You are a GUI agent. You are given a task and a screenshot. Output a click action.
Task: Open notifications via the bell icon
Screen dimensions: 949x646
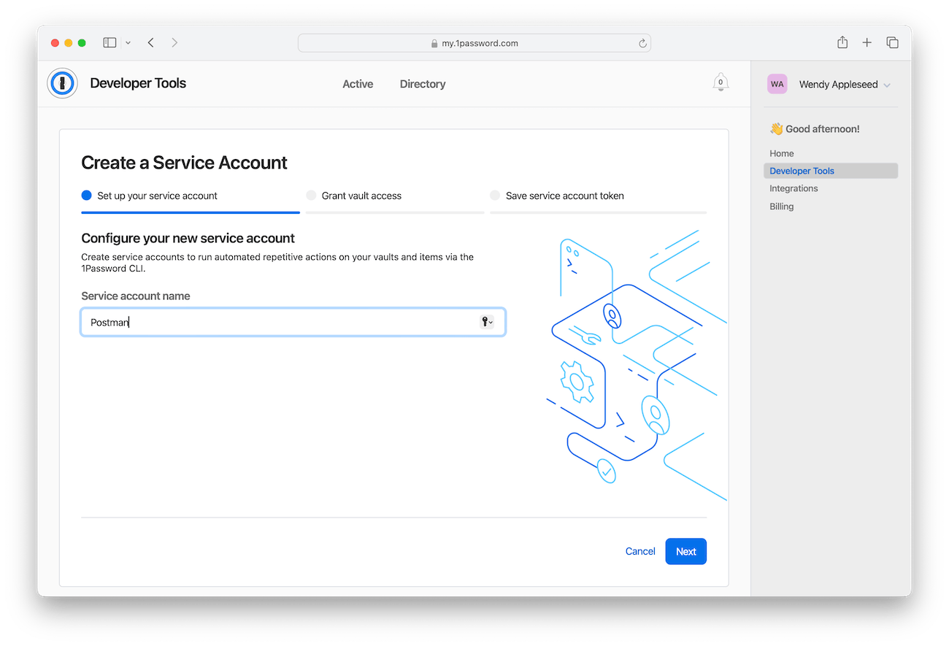point(721,82)
